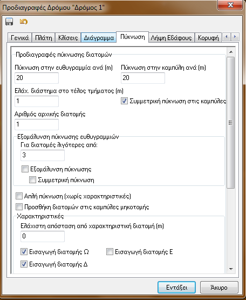Screen dimensions: 246x300
Task: Click the save floppy disk icon
Action: tap(9, 22)
